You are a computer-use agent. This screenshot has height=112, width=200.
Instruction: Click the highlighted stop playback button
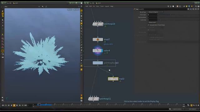[14, 105]
